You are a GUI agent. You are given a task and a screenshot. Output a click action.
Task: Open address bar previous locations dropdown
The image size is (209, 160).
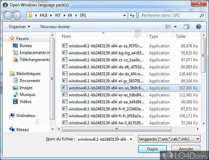[124, 16]
